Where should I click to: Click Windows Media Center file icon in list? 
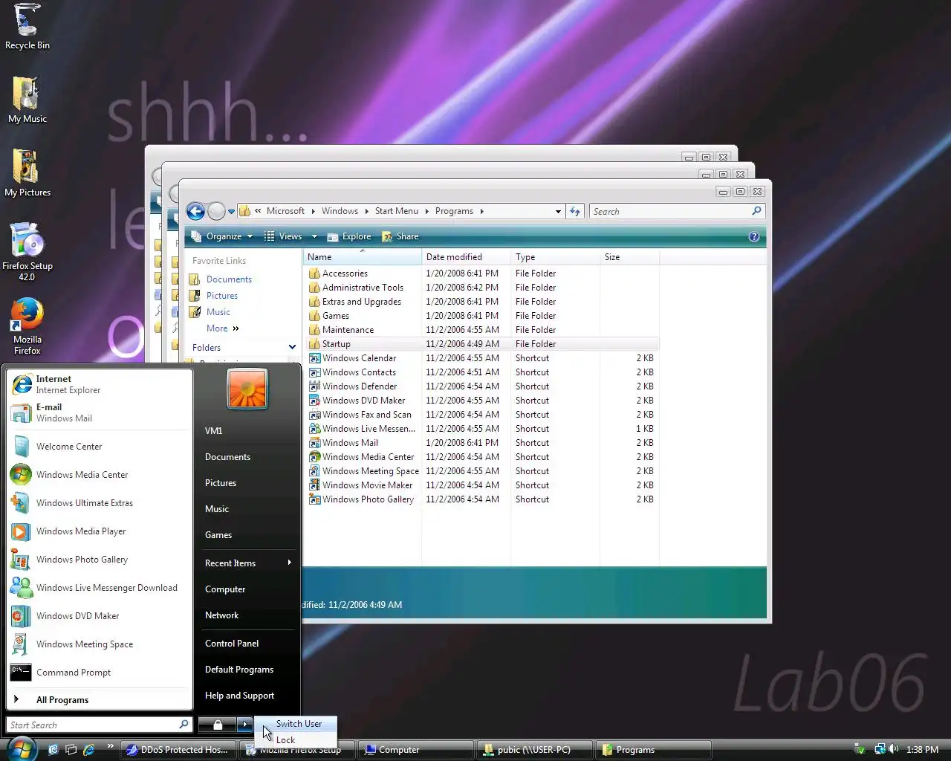click(315, 457)
